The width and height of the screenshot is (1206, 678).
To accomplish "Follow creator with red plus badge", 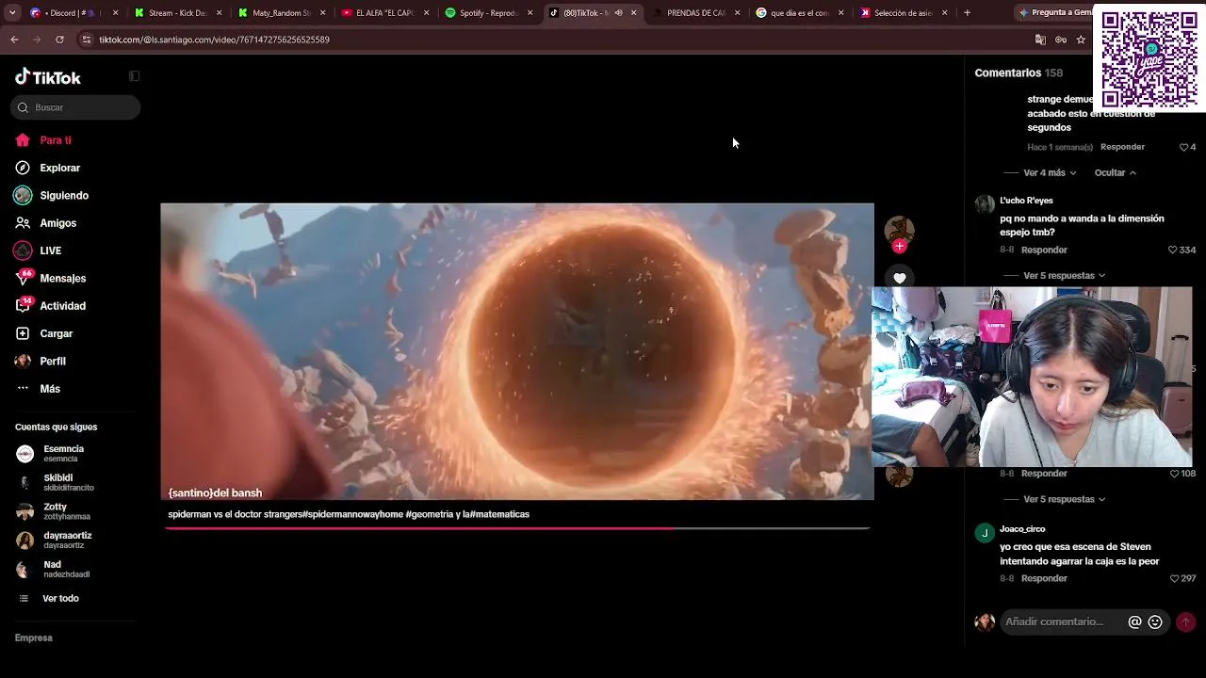I will click(x=899, y=247).
